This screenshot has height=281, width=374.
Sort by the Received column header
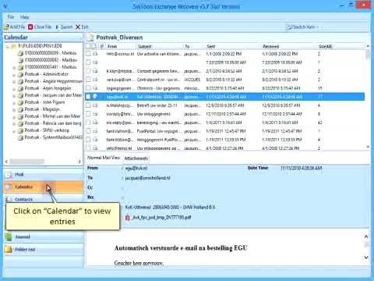270,46
